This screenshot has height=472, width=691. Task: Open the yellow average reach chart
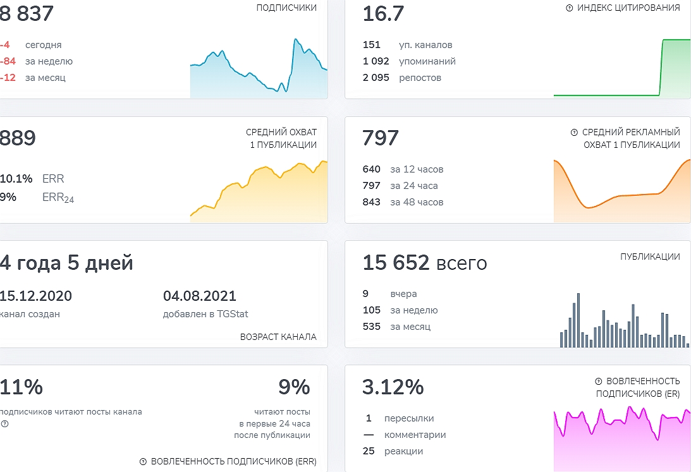259,191
